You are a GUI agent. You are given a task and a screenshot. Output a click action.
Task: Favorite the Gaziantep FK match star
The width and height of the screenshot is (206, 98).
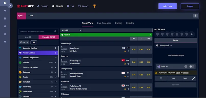pos(128,64)
